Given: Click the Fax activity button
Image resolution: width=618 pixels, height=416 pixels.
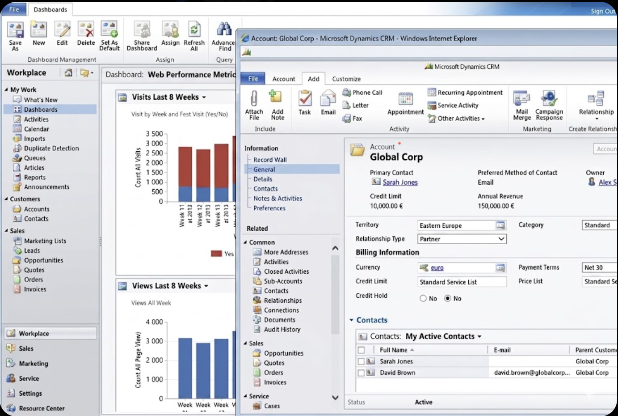Looking at the screenshot, I should pyautogui.click(x=352, y=119).
